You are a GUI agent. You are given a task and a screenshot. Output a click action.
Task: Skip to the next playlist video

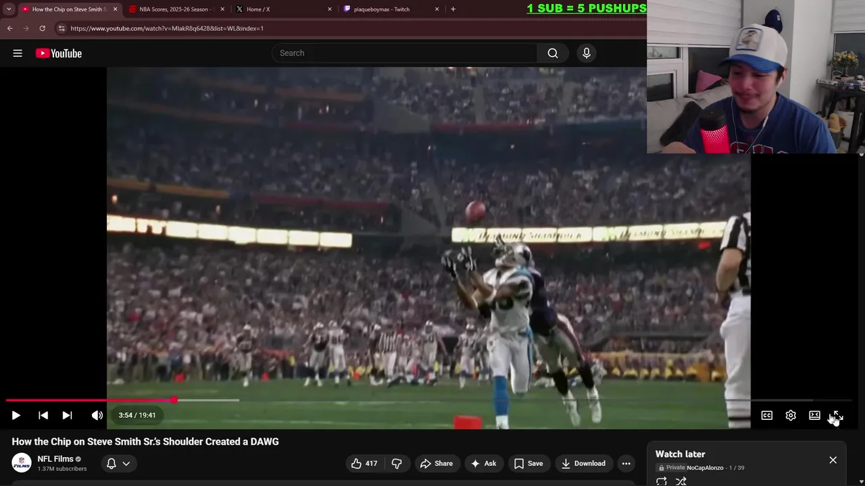coord(67,415)
